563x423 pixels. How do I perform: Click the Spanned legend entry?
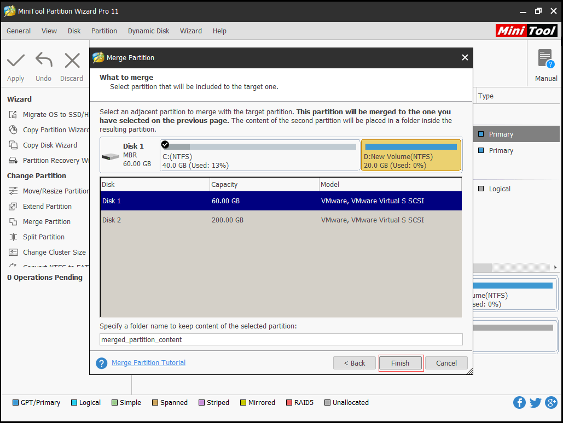click(170, 403)
